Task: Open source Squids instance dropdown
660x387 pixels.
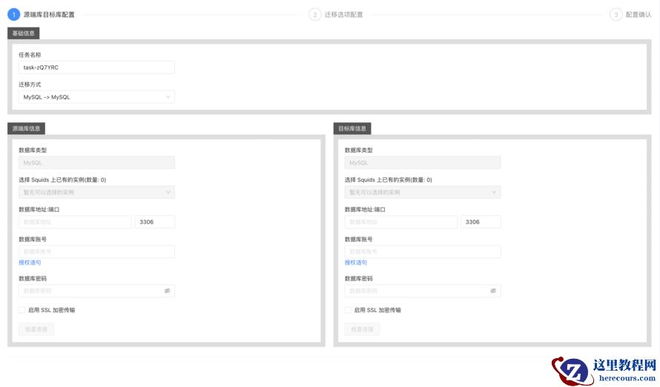Action: pyautogui.click(x=97, y=192)
